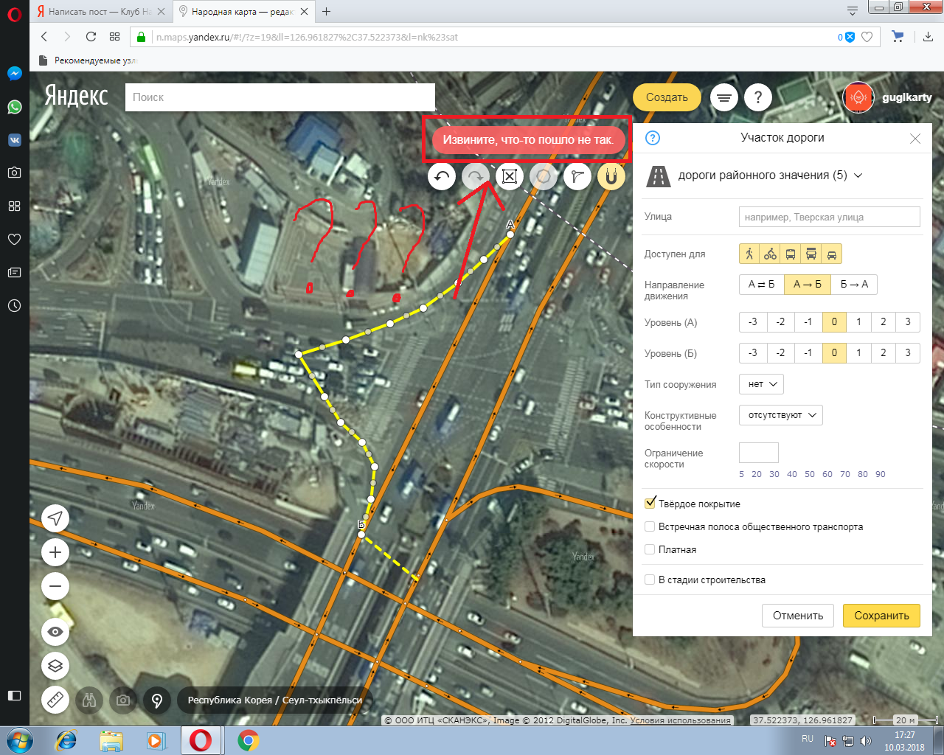Open bookmarks heart in the Opera sidebar
This screenshot has height=755, width=944.
14,239
